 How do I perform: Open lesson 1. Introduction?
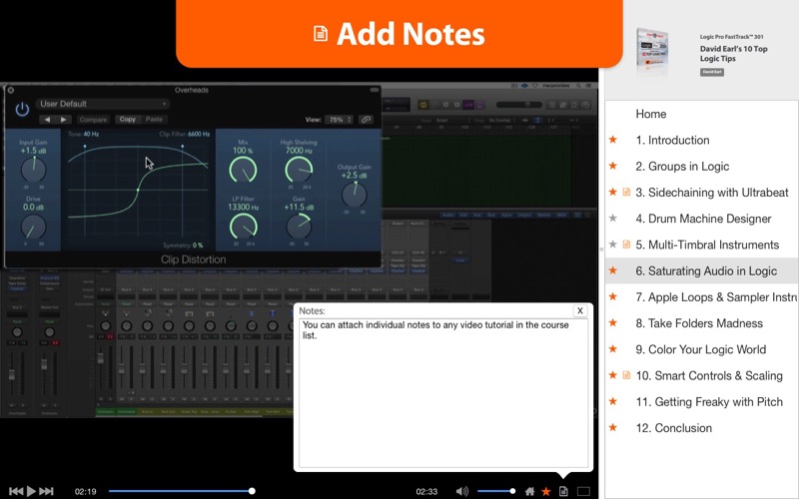pyautogui.click(x=672, y=140)
